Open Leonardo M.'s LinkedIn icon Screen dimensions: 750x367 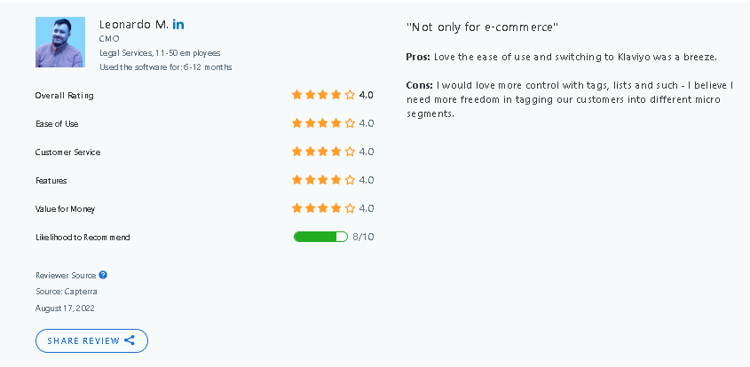(178, 24)
